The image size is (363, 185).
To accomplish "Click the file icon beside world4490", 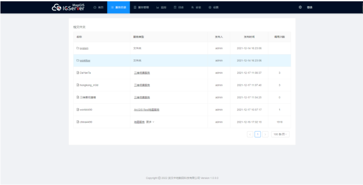I will point(78,109).
